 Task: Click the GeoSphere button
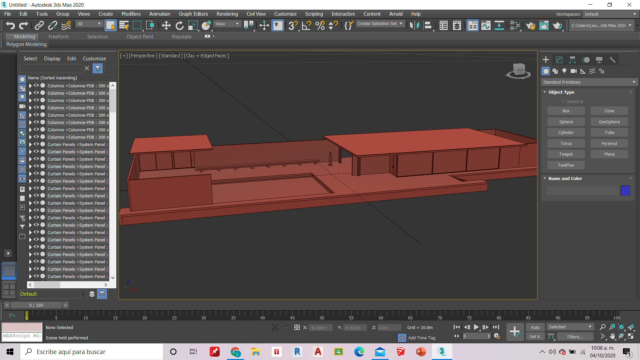[609, 122]
